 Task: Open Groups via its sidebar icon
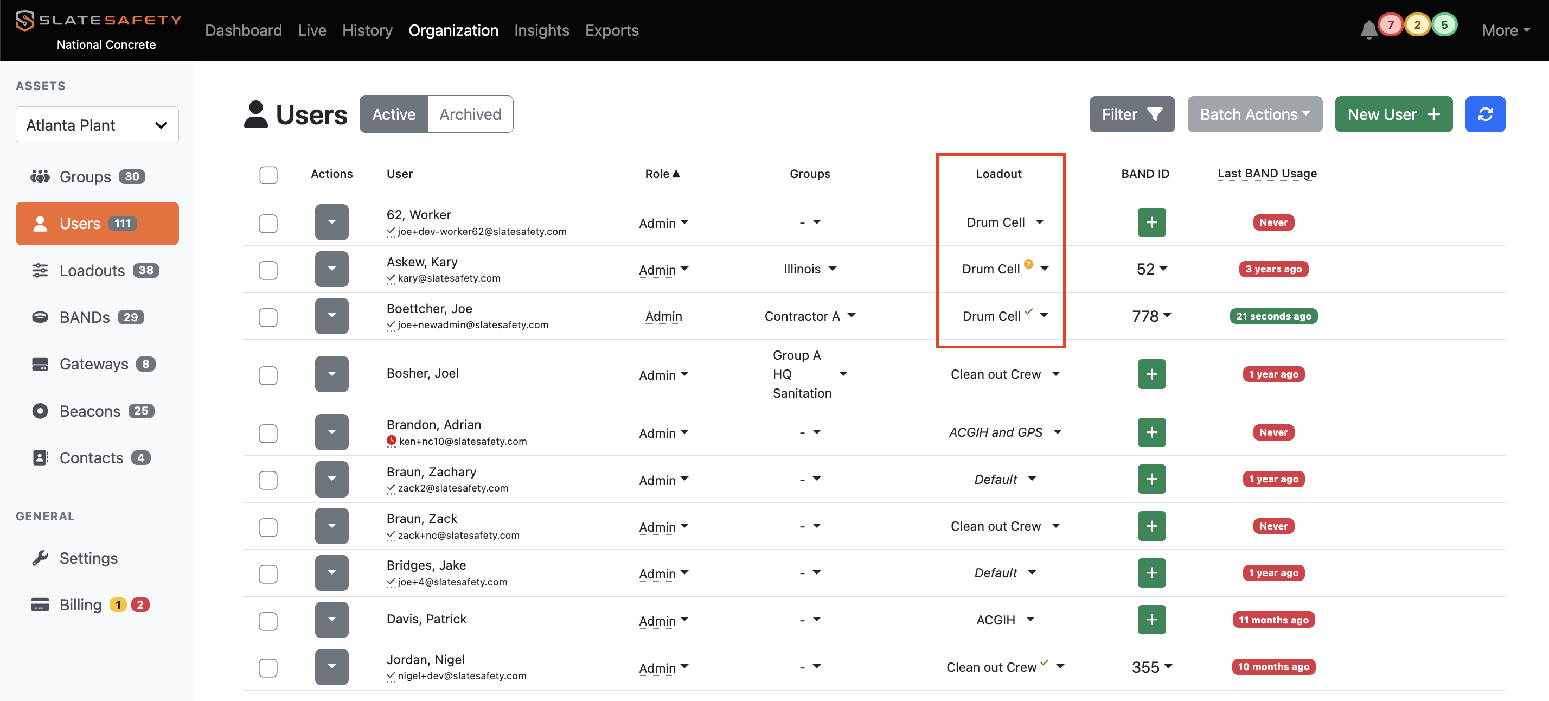[40, 176]
